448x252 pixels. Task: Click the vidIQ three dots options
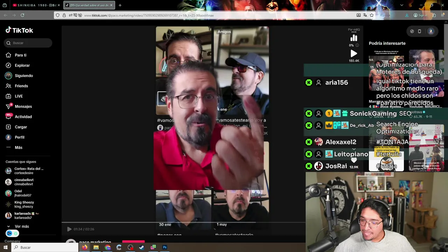[354, 32]
